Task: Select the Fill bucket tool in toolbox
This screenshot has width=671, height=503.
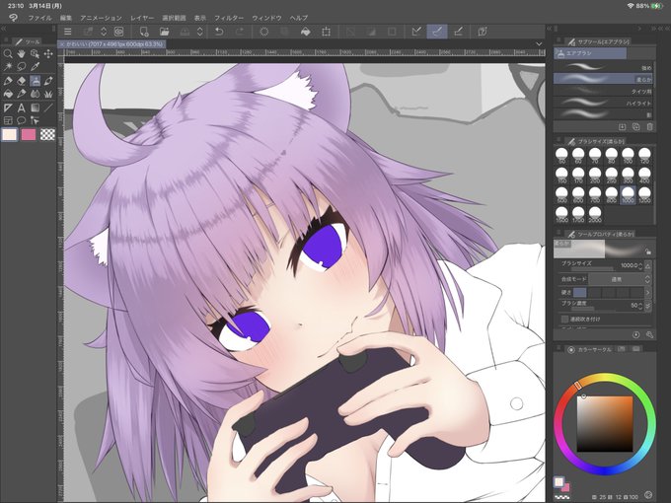Action: point(8,94)
